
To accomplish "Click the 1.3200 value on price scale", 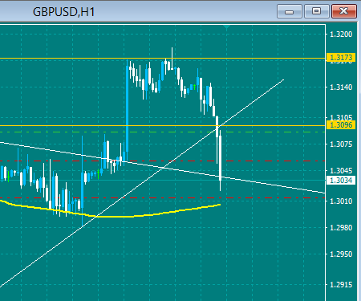I will [341, 35].
